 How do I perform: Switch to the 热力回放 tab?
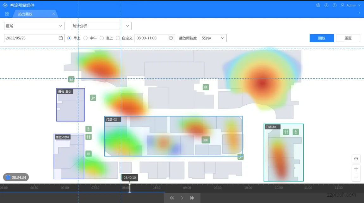click(x=25, y=14)
